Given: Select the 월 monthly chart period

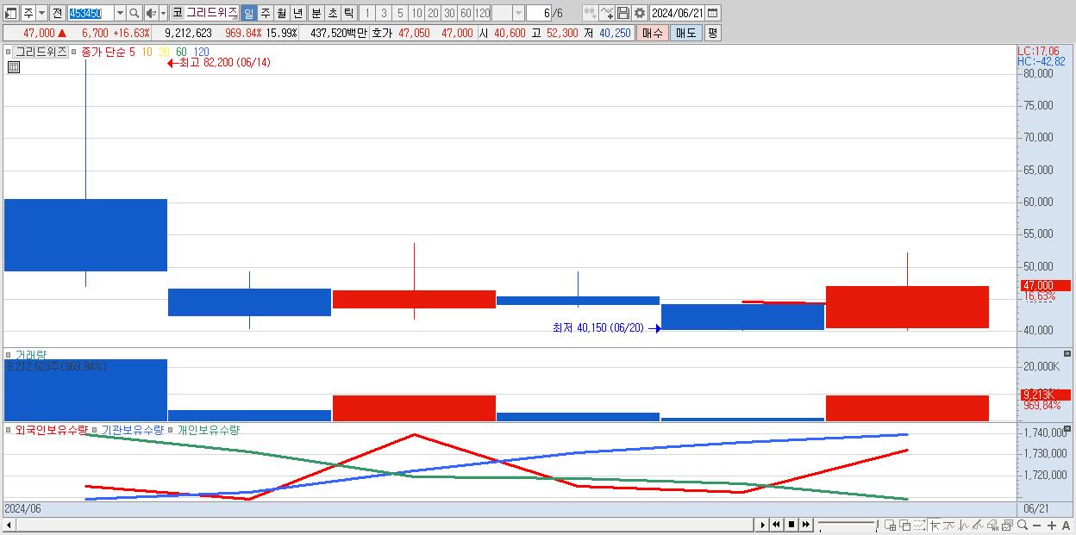Looking at the screenshot, I should 281,13.
